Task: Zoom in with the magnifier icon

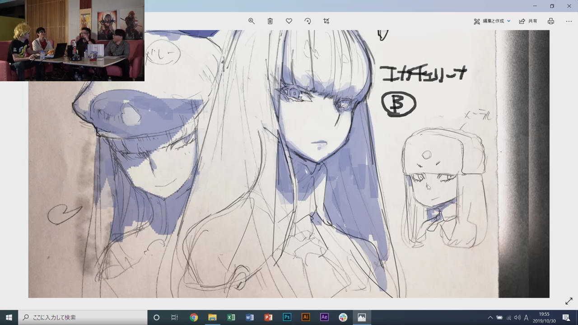Action: pos(252,21)
